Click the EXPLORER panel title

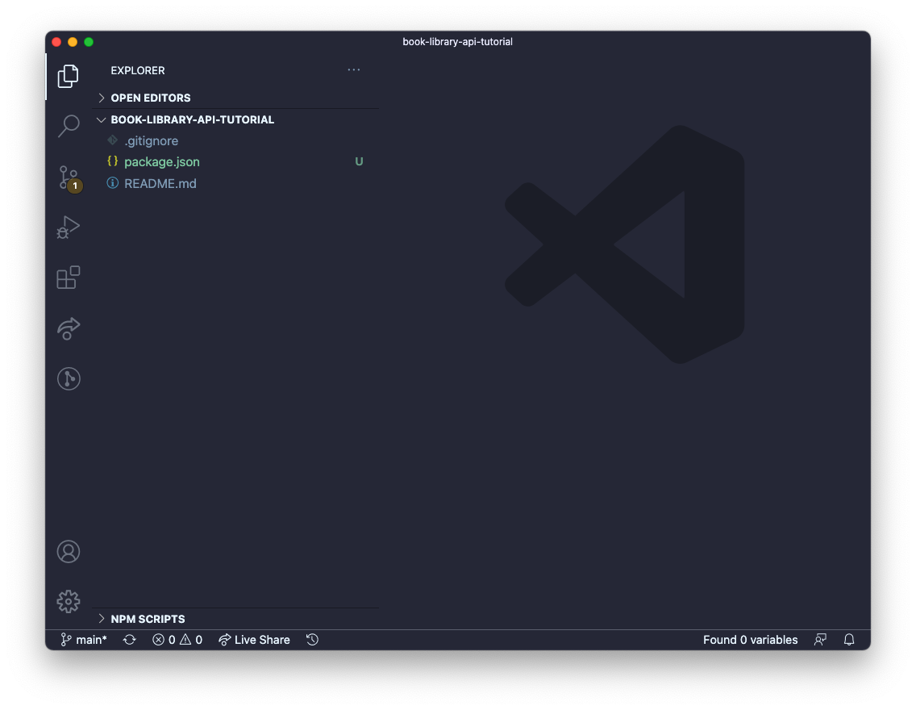[138, 70]
